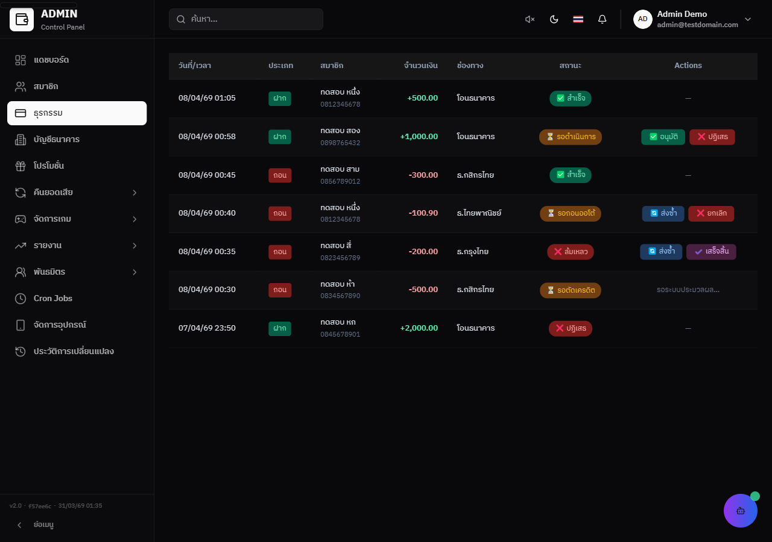Switch to dark mode moon icon
This screenshot has height=542, width=772.
coord(554,19)
